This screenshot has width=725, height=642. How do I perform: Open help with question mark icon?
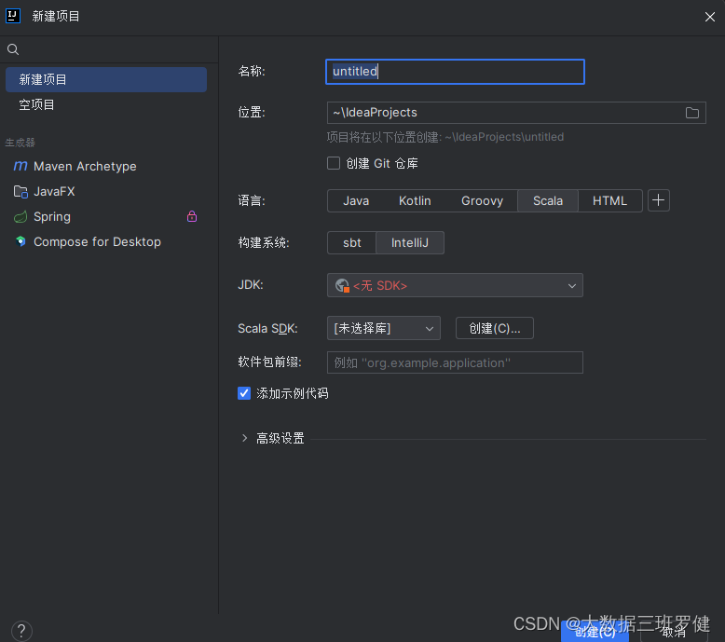click(x=21, y=631)
